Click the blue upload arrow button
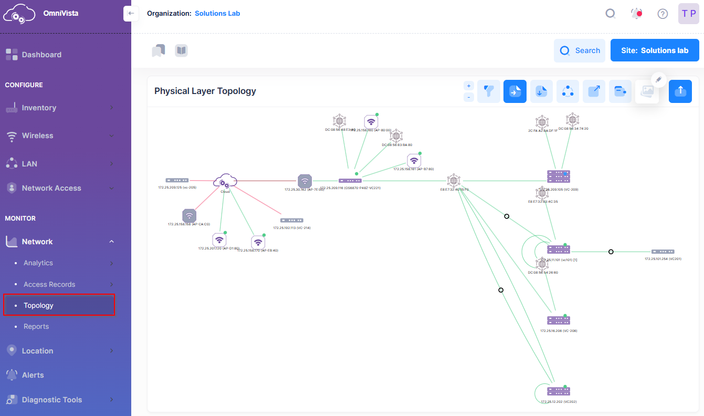This screenshot has height=416, width=704. pos(680,91)
